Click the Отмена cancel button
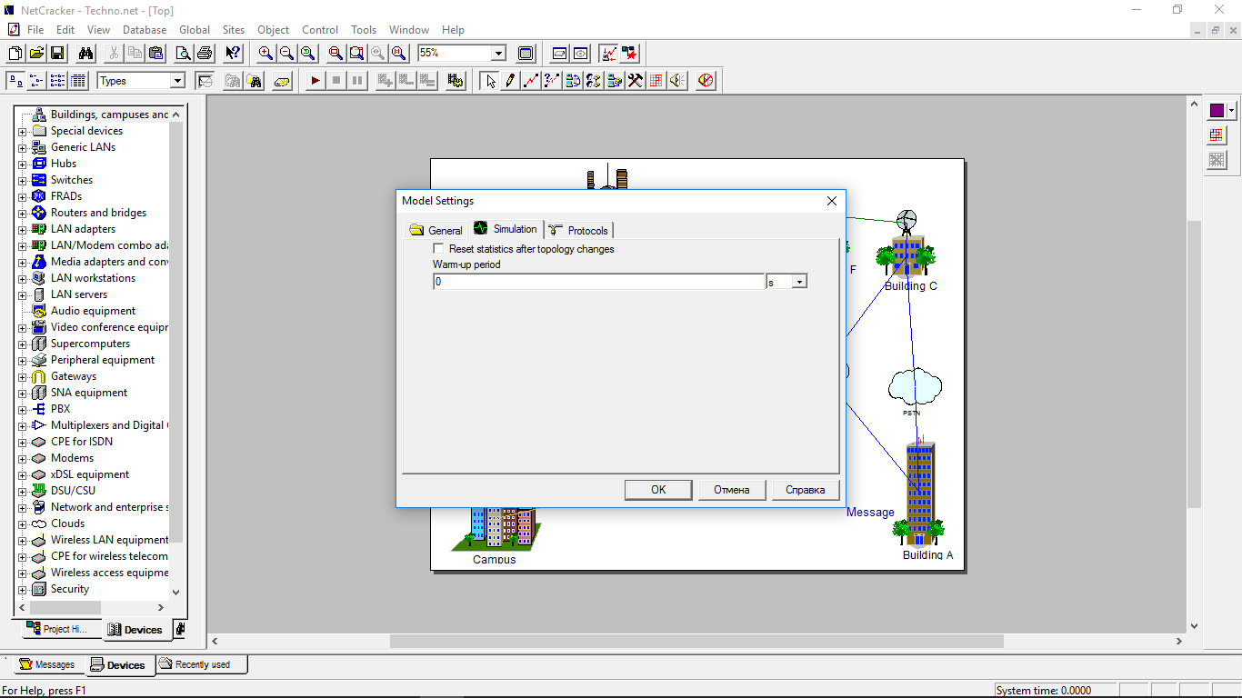This screenshot has width=1242, height=698. pos(732,490)
